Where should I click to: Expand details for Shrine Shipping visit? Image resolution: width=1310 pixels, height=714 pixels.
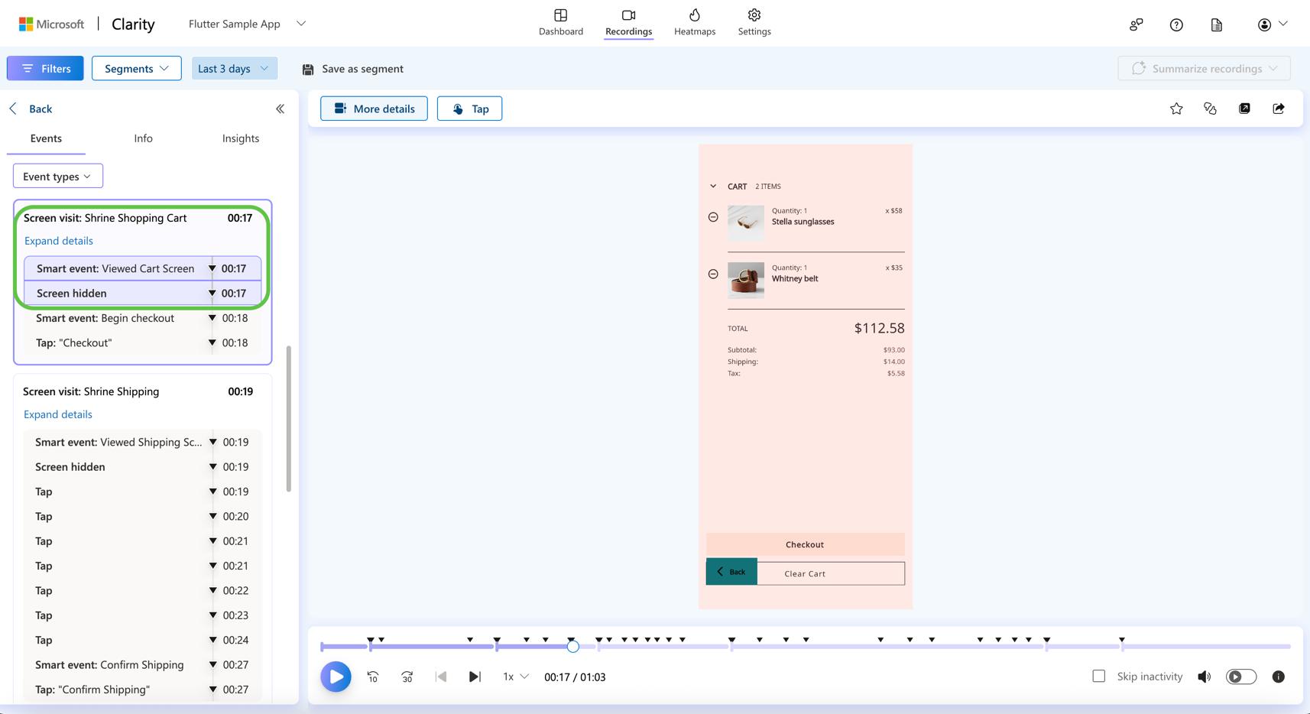[x=58, y=414]
